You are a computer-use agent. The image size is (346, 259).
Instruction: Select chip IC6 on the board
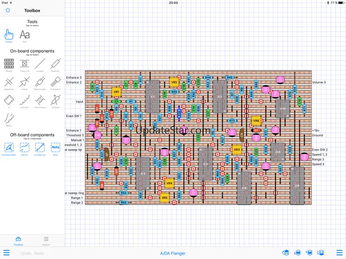pos(244,188)
